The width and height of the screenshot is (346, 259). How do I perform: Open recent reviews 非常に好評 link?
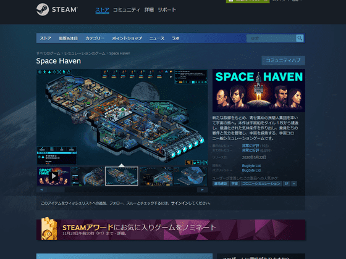tap(250, 146)
